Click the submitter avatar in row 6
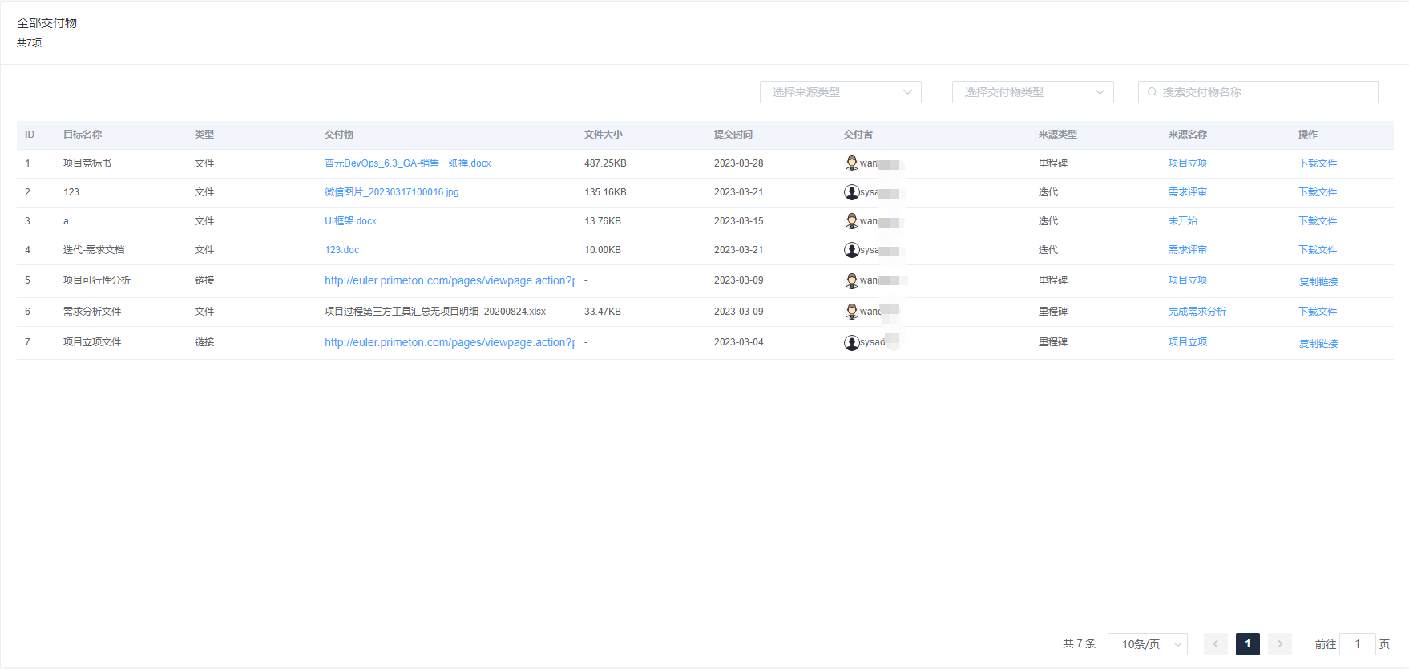The width and height of the screenshot is (1409, 669). click(851, 312)
